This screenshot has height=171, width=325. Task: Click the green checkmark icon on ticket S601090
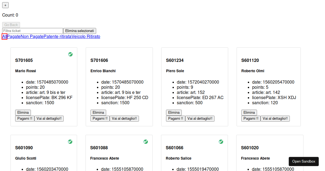(70, 142)
